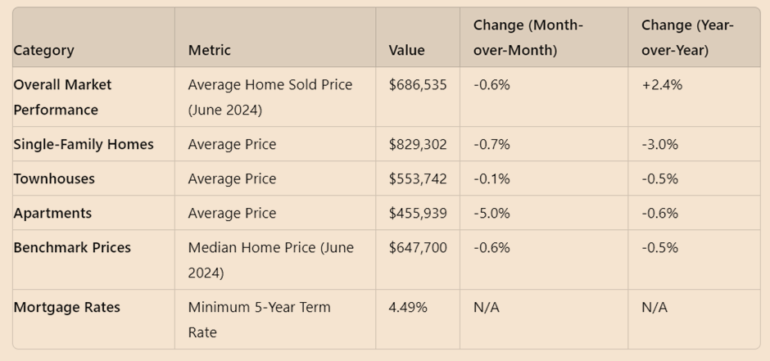
Task: Click the 4.49% mortgage rate value
Action: (407, 307)
